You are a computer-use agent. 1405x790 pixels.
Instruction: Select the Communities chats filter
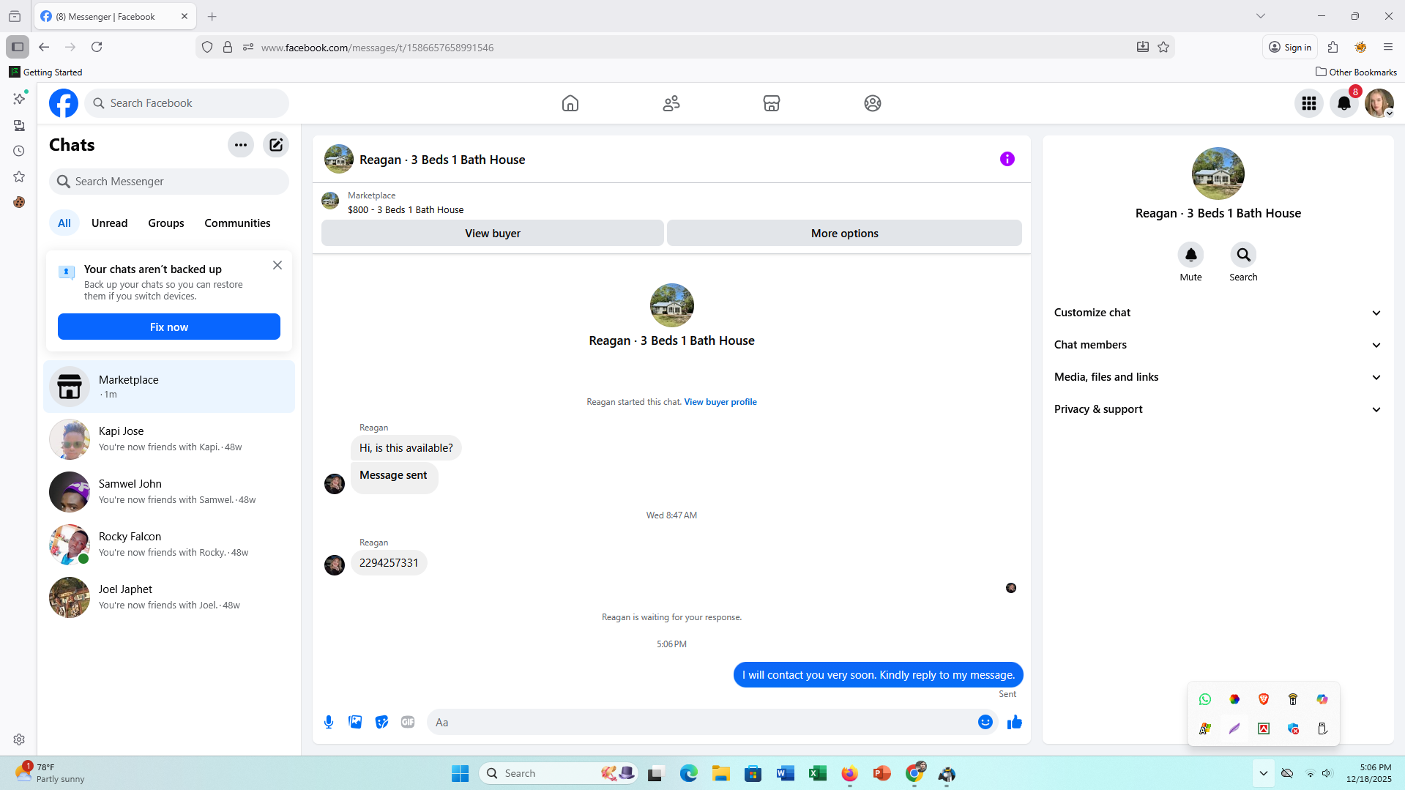pos(237,223)
